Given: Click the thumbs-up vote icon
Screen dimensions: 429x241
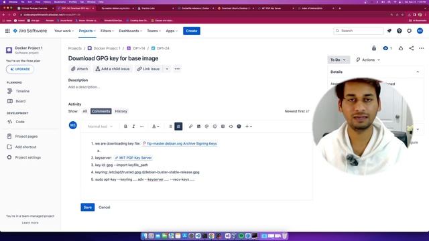Looking at the screenshot, I should (x=401, y=48).
